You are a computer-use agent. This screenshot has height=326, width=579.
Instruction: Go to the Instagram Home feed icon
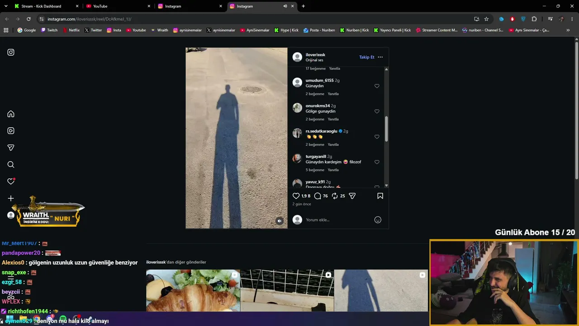point(11,114)
